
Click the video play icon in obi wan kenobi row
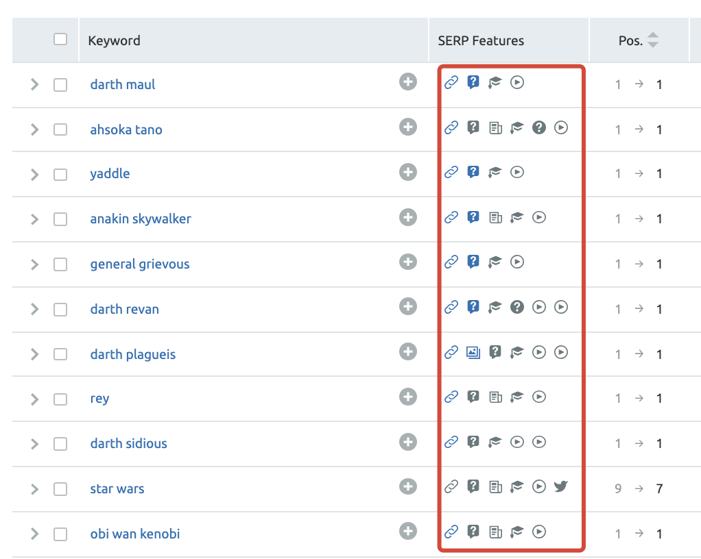point(538,532)
